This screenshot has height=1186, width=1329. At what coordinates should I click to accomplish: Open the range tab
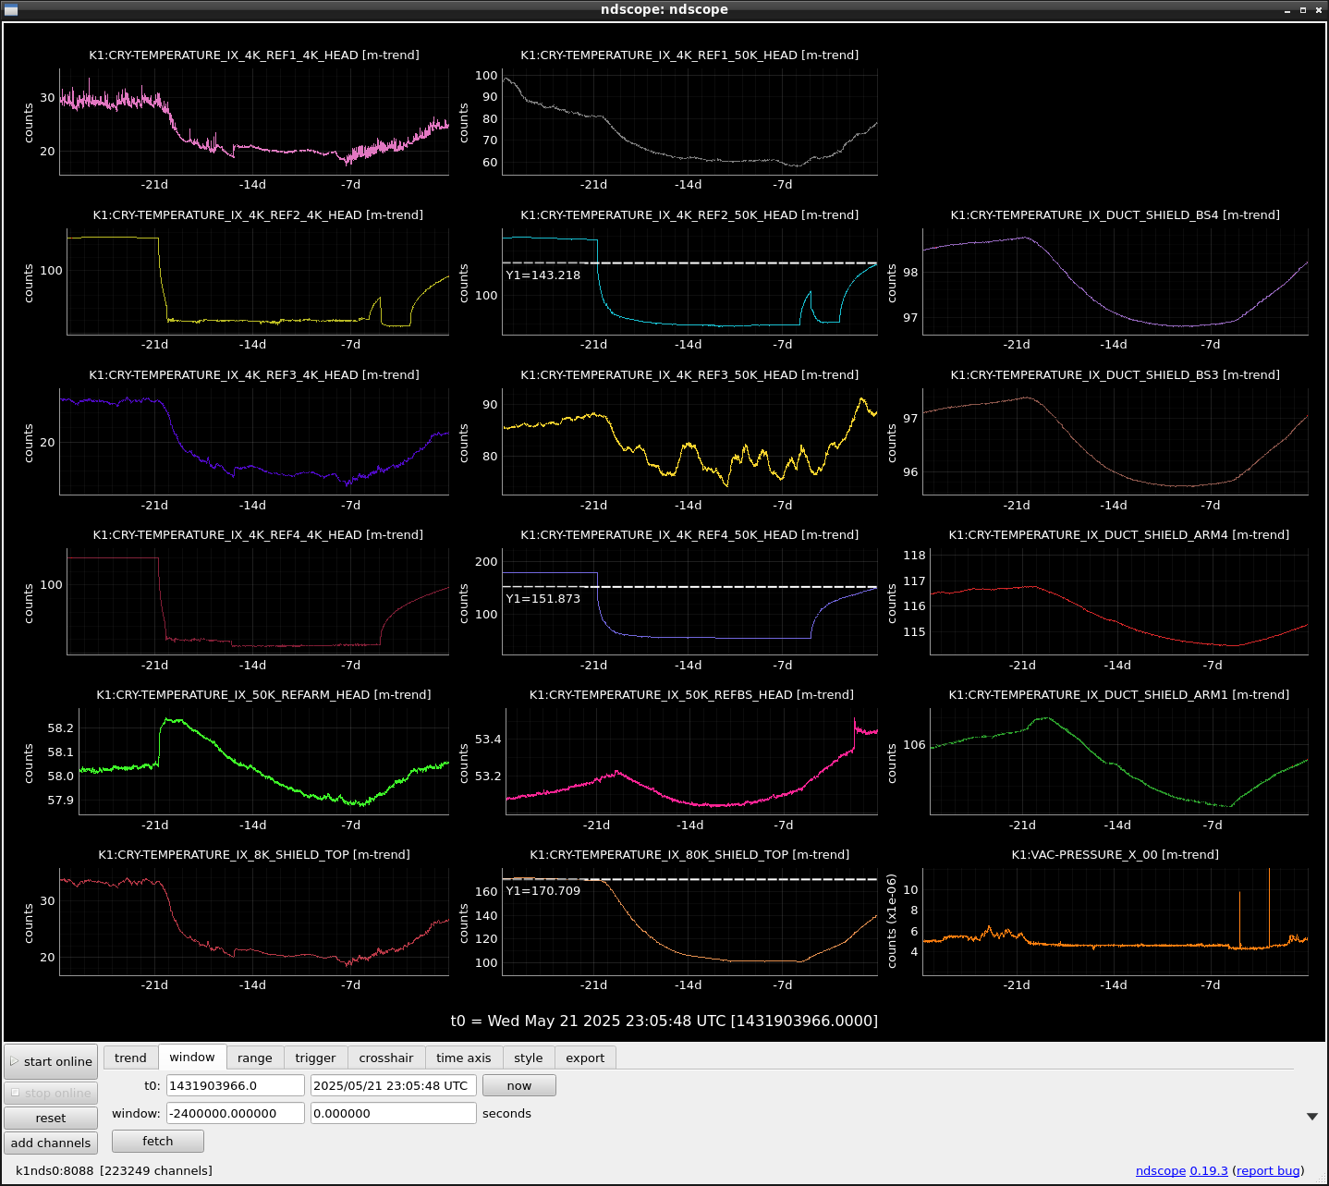tap(255, 1058)
